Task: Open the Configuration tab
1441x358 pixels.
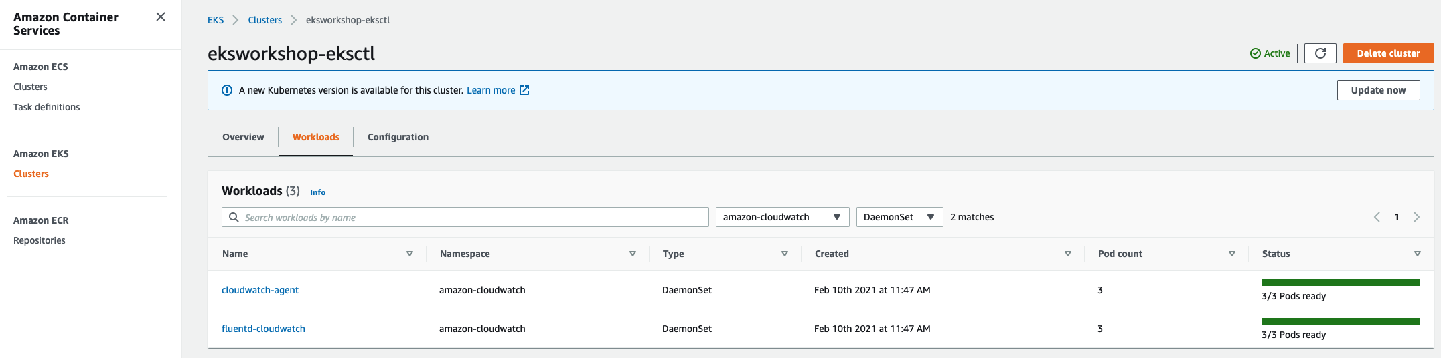Action: (x=398, y=137)
